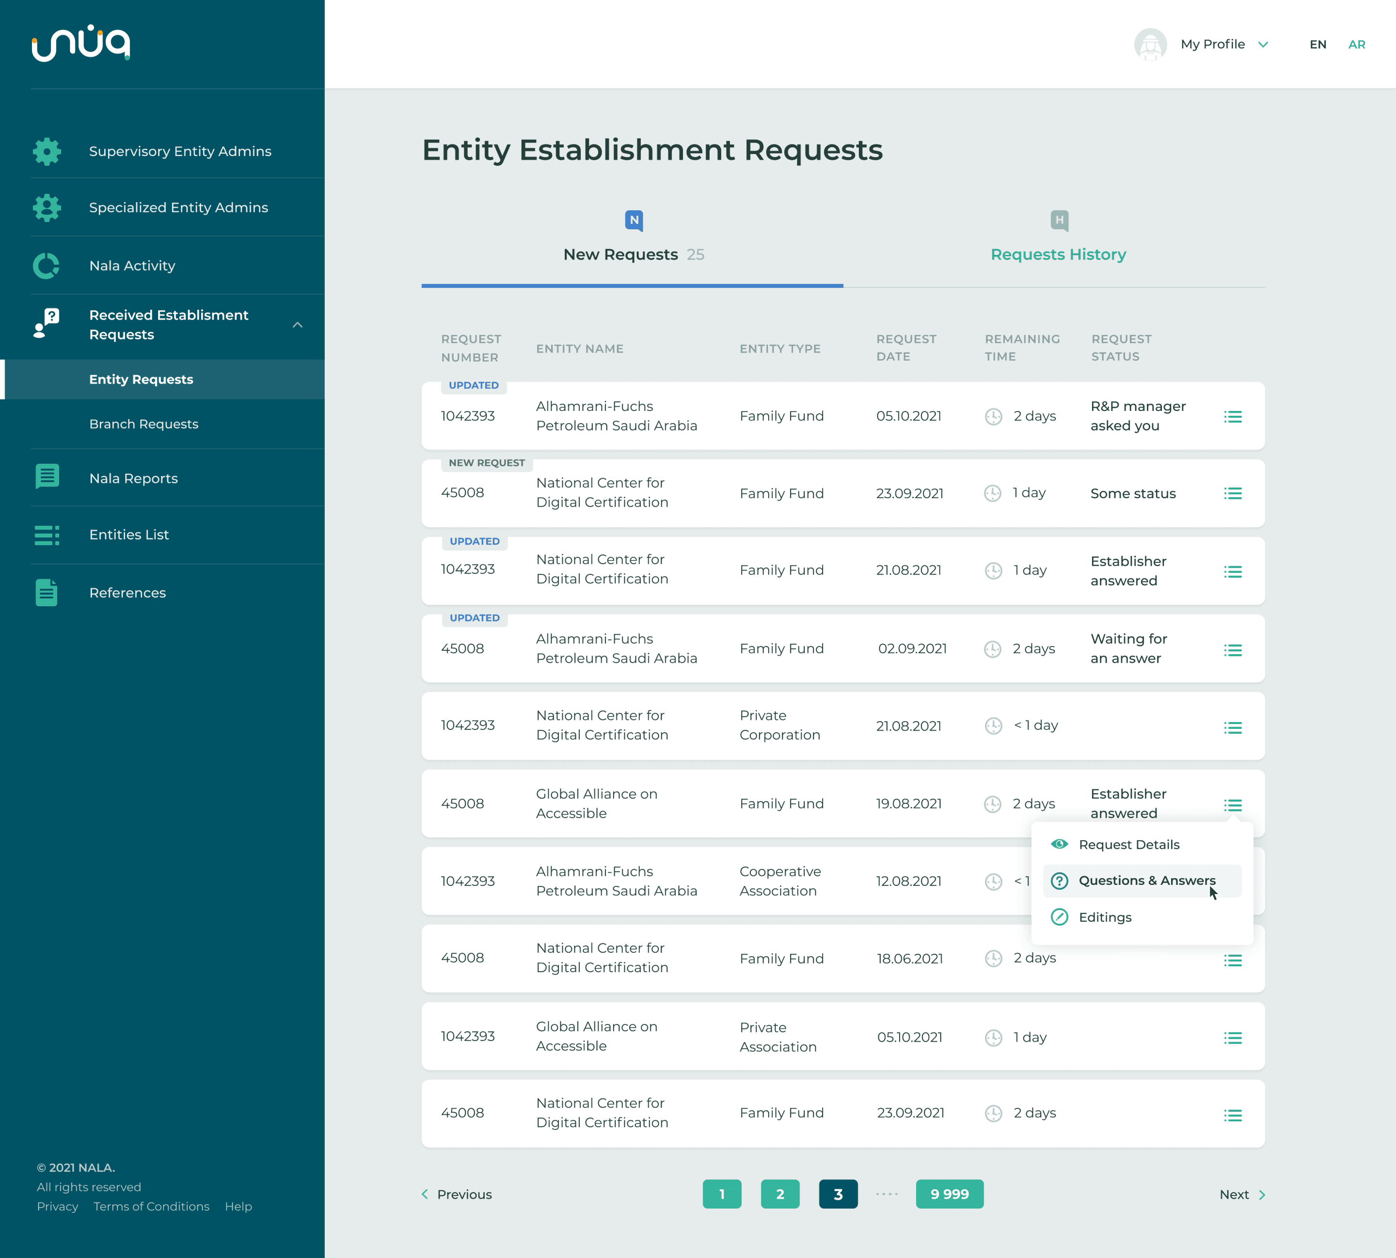Expand the My Profile dropdown chevron
Screen dimensions: 1396x1258
(x=1263, y=44)
